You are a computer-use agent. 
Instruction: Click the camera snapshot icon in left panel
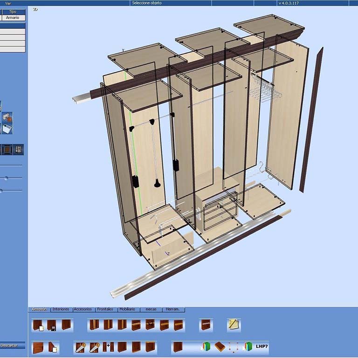click(x=7, y=117)
